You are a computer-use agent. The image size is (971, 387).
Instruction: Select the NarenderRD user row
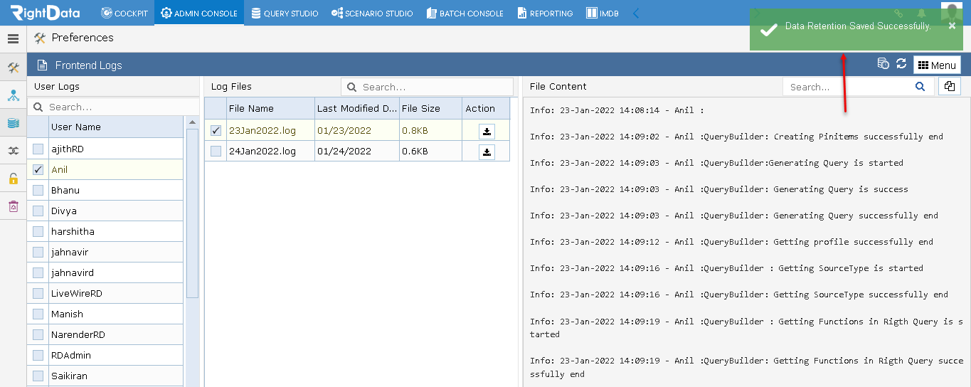(105, 335)
